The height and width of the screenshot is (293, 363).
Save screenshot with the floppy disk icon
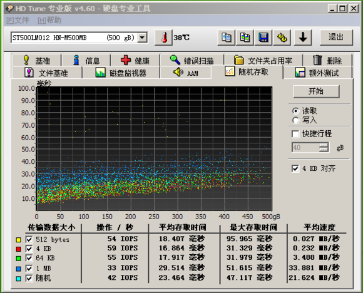pos(263,38)
